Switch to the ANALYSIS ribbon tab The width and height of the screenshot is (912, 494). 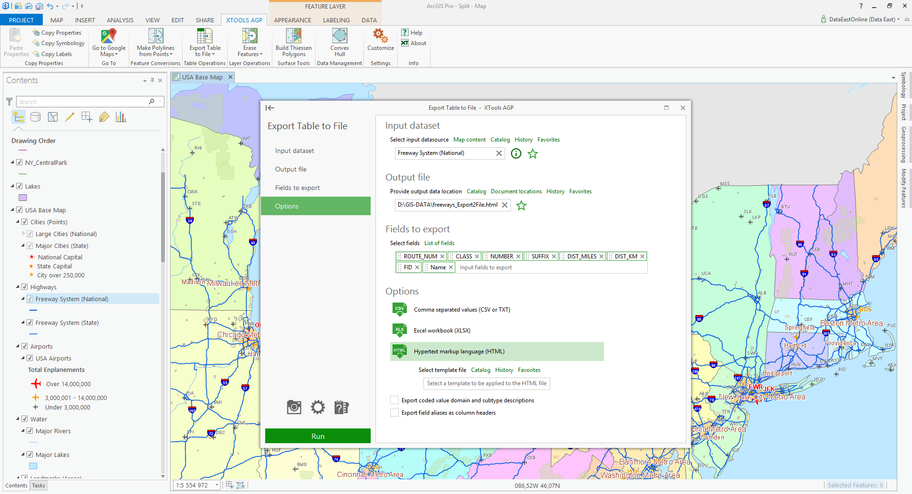120,20
